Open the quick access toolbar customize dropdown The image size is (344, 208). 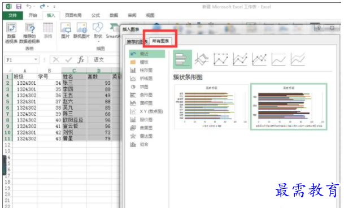(54, 7)
